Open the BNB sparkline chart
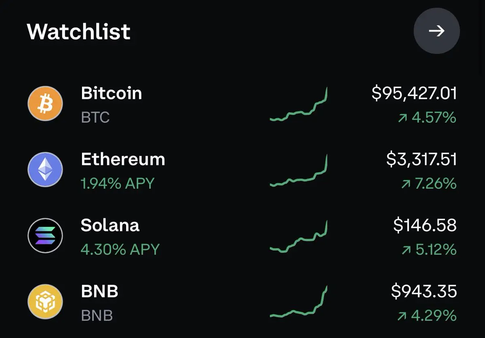Viewport: 485px width, 338px height. click(299, 302)
